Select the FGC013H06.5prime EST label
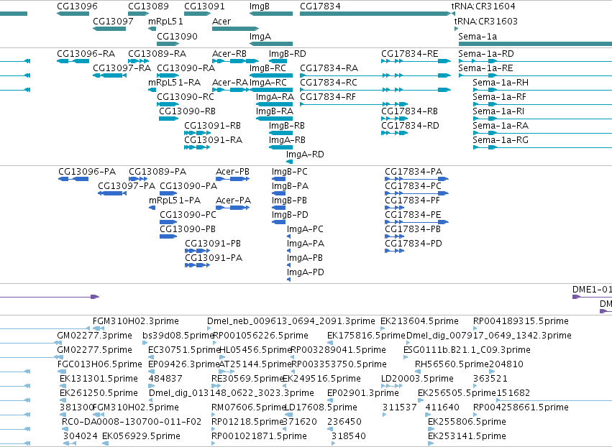The image size is (612, 447). (99, 364)
